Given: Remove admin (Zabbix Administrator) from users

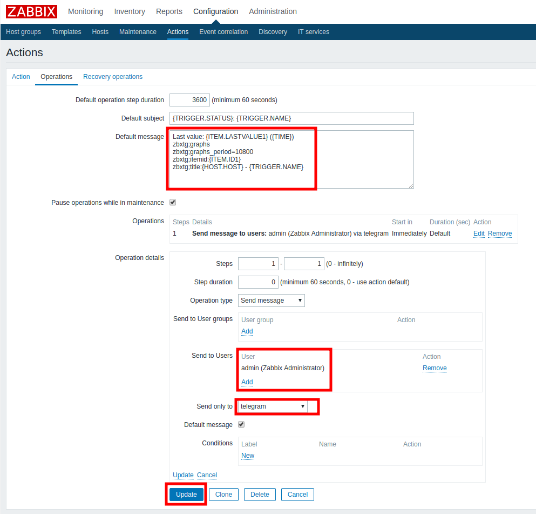Looking at the screenshot, I should pos(435,368).
